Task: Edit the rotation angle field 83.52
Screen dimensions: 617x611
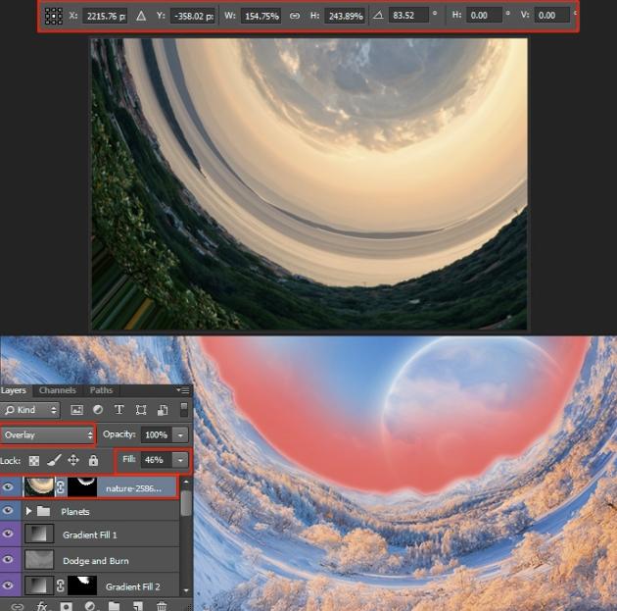Action: [x=408, y=16]
